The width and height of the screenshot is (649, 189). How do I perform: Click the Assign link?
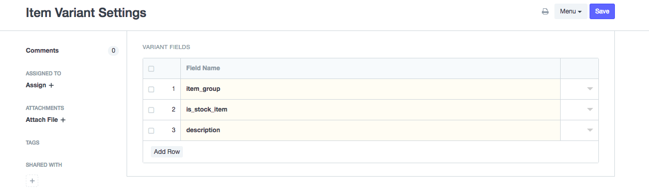click(x=36, y=85)
